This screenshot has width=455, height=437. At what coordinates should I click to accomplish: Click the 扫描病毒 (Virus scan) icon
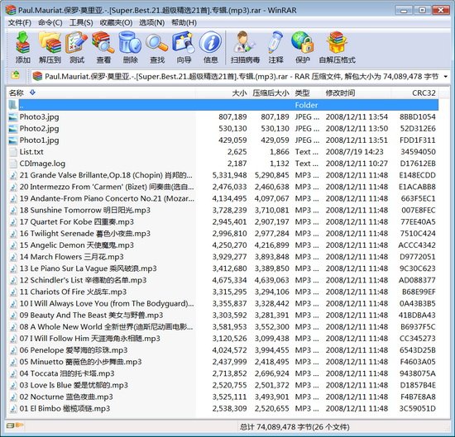[245, 42]
